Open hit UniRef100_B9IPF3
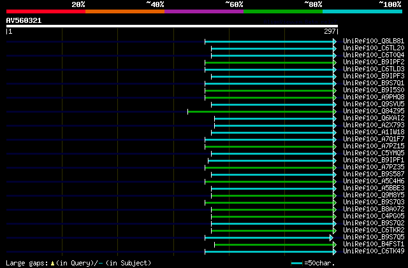 374,76
